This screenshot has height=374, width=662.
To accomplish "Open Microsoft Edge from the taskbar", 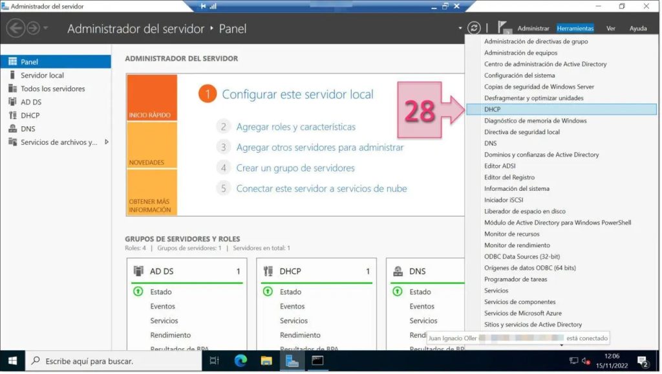I will [240, 362].
